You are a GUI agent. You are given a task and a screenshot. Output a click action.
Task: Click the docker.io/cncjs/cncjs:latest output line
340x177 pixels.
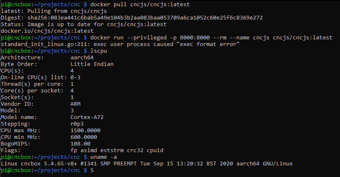click(47, 31)
